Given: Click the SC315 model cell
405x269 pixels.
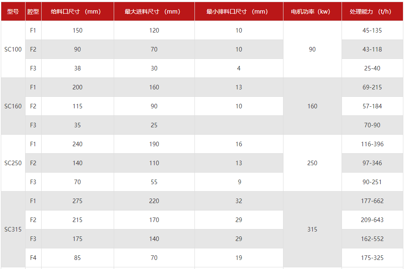Looking at the screenshot, I should [x=13, y=229].
